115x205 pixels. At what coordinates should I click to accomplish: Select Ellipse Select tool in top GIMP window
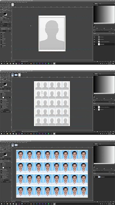(2, 5)
